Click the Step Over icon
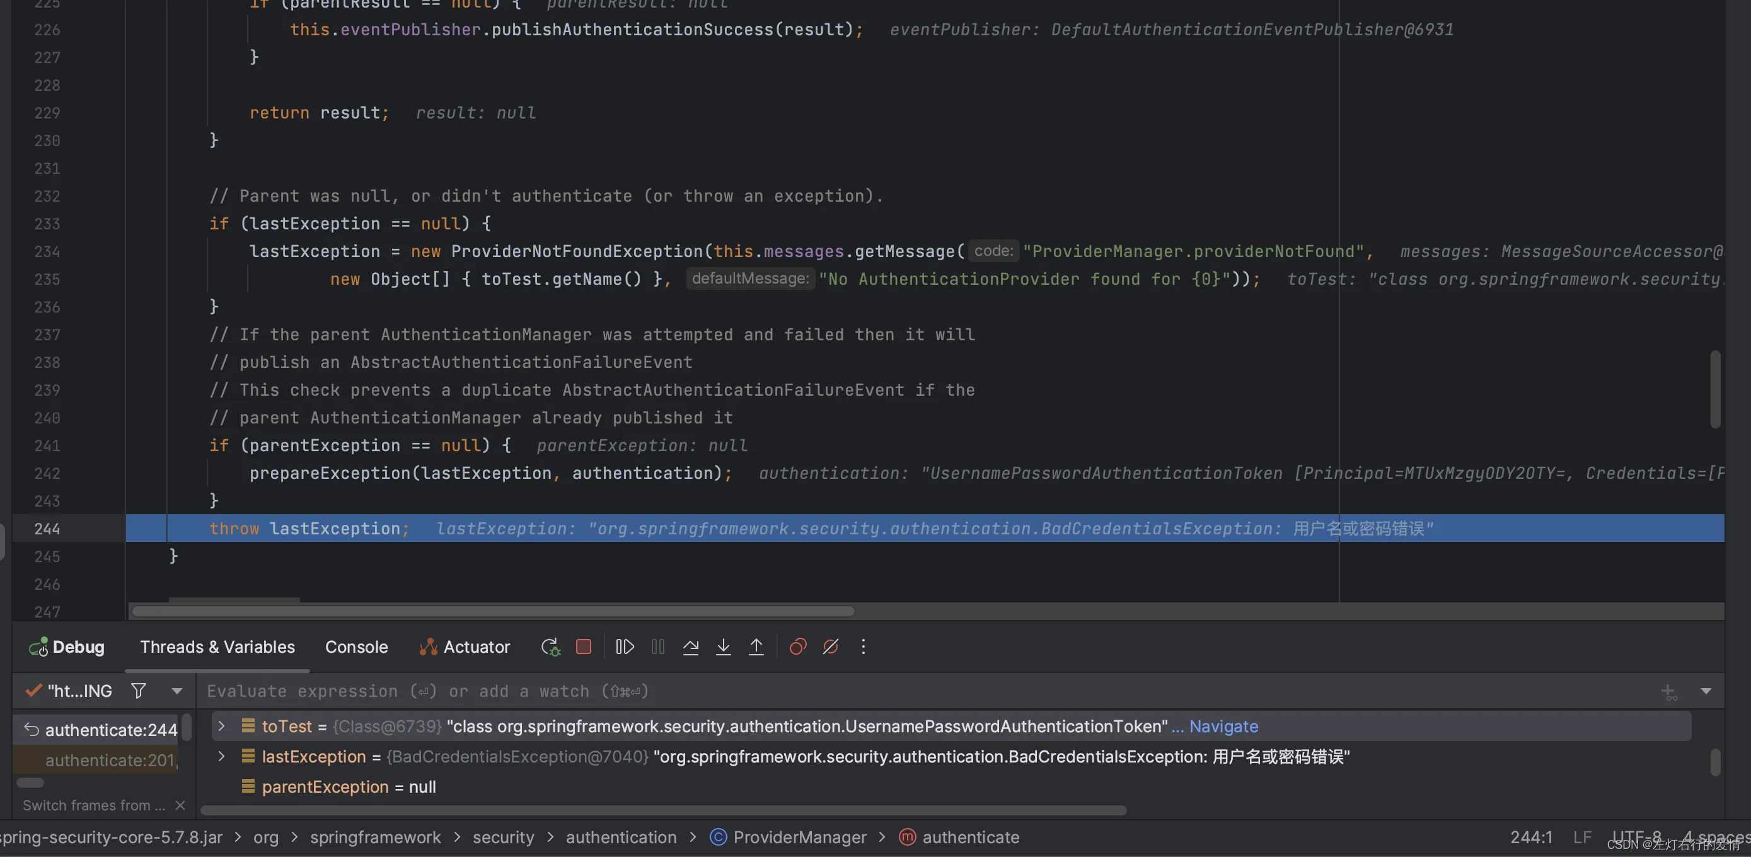The height and width of the screenshot is (857, 1751). (x=691, y=647)
